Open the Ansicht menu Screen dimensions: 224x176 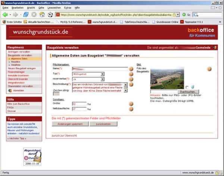[x=31, y=8]
